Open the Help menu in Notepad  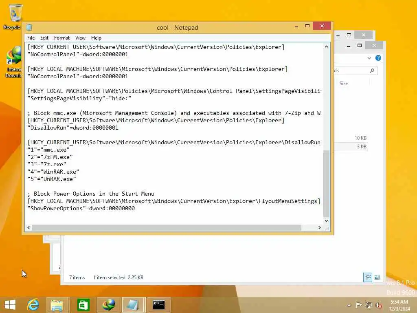coord(96,38)
